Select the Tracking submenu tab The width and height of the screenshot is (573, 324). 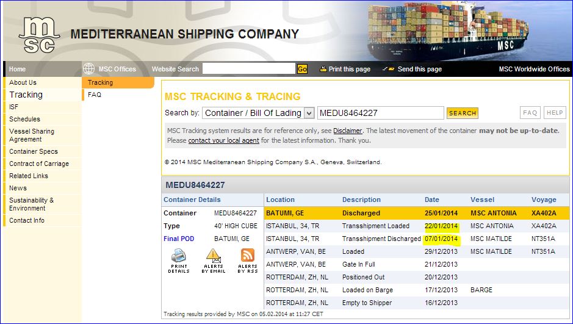[x=118, y=82]
